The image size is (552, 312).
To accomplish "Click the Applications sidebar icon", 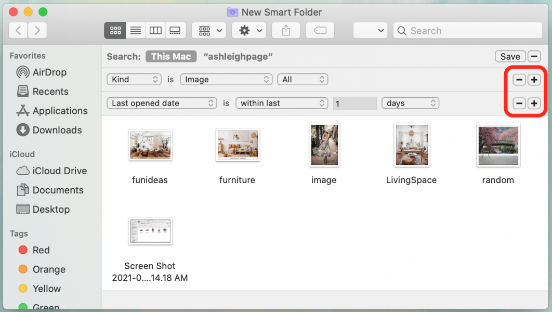I will [23, 111].
